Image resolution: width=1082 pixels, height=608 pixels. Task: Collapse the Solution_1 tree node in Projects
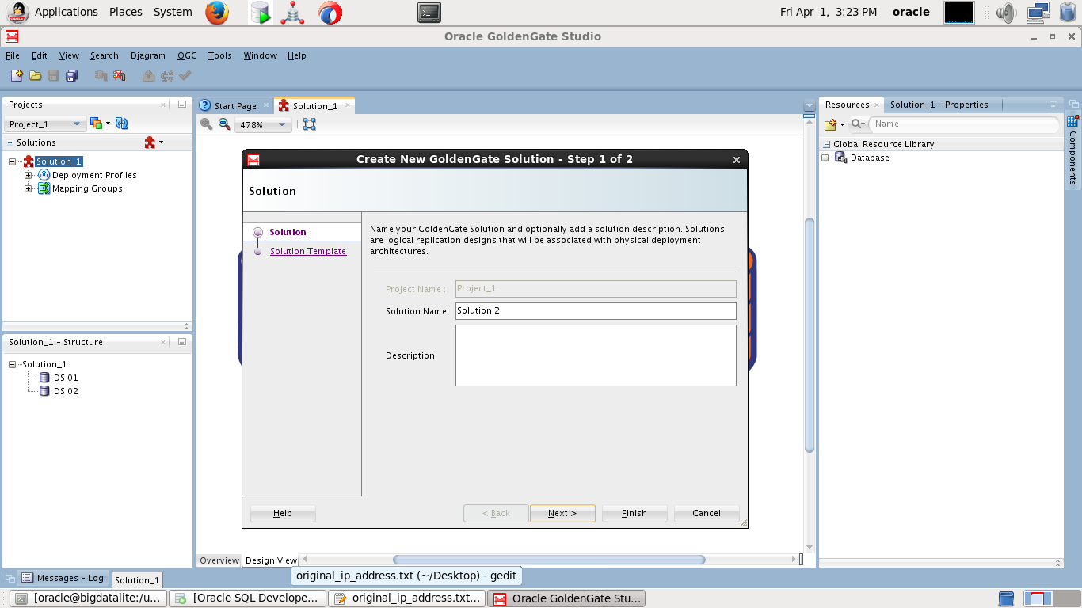point(13,161)
